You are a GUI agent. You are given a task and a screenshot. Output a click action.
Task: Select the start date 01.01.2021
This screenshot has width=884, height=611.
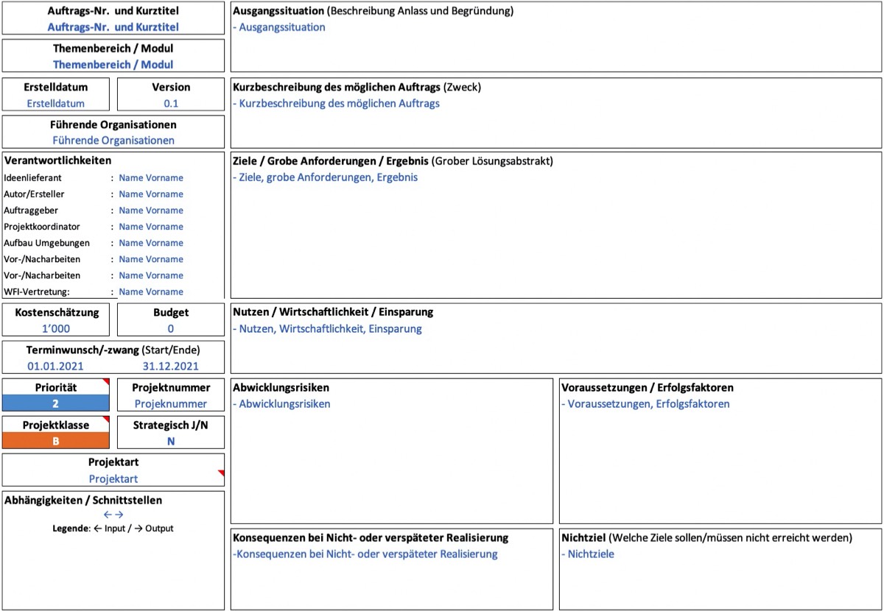pyautogui.click(x=55, y=366)
